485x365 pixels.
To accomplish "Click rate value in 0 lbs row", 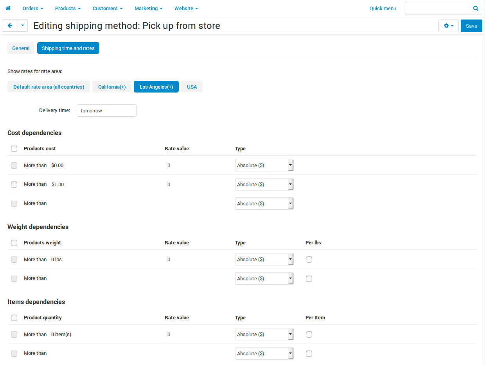I will coord(169,260).
